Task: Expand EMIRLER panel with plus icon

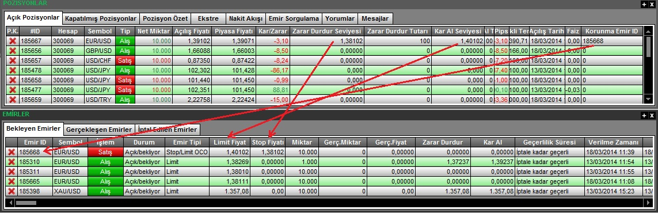Action: (645, 115)
